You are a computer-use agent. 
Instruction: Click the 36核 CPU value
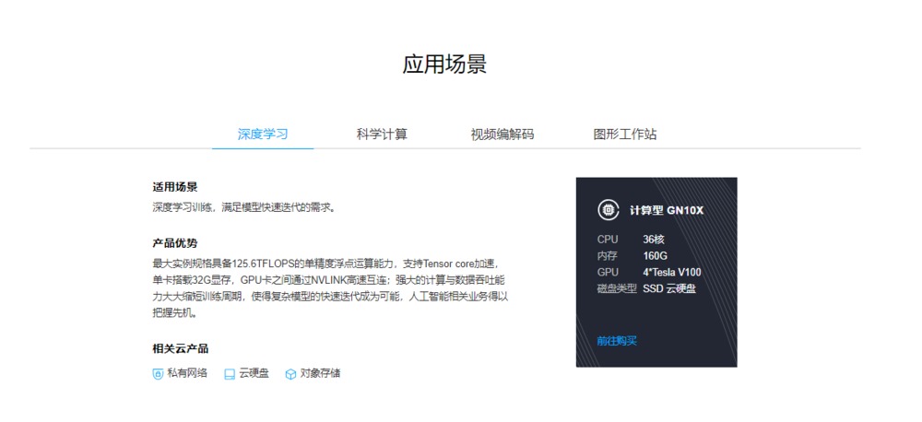(x=654, y=240)
